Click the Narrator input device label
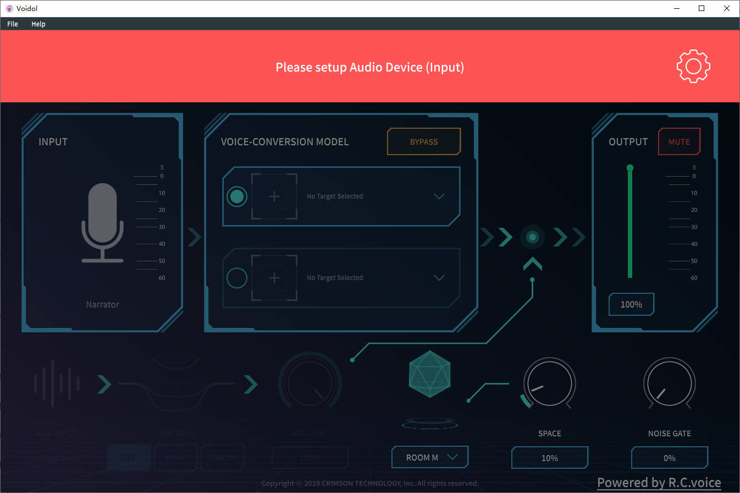740x493 pixels. [102, 304]
